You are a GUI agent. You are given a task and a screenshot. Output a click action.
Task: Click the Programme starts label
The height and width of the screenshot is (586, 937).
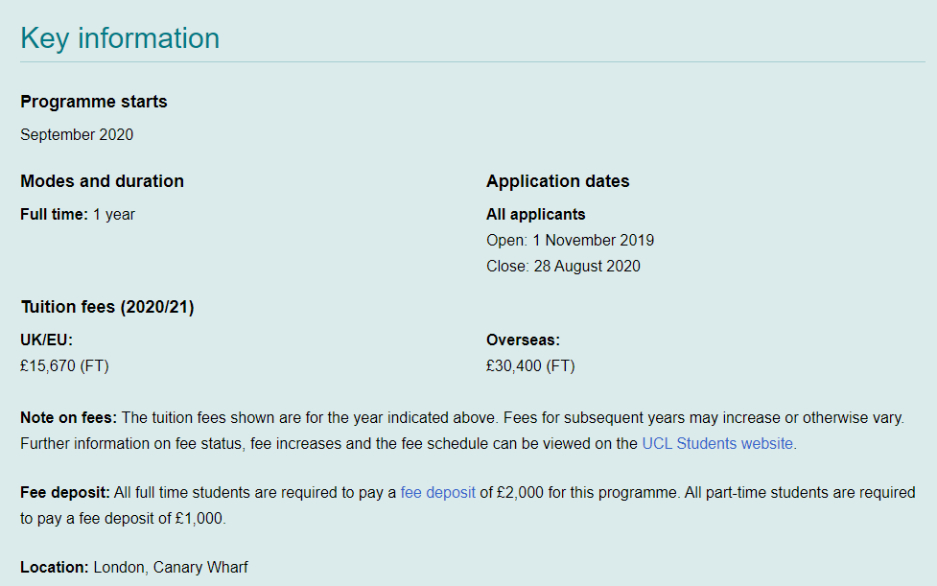[94, 102]
